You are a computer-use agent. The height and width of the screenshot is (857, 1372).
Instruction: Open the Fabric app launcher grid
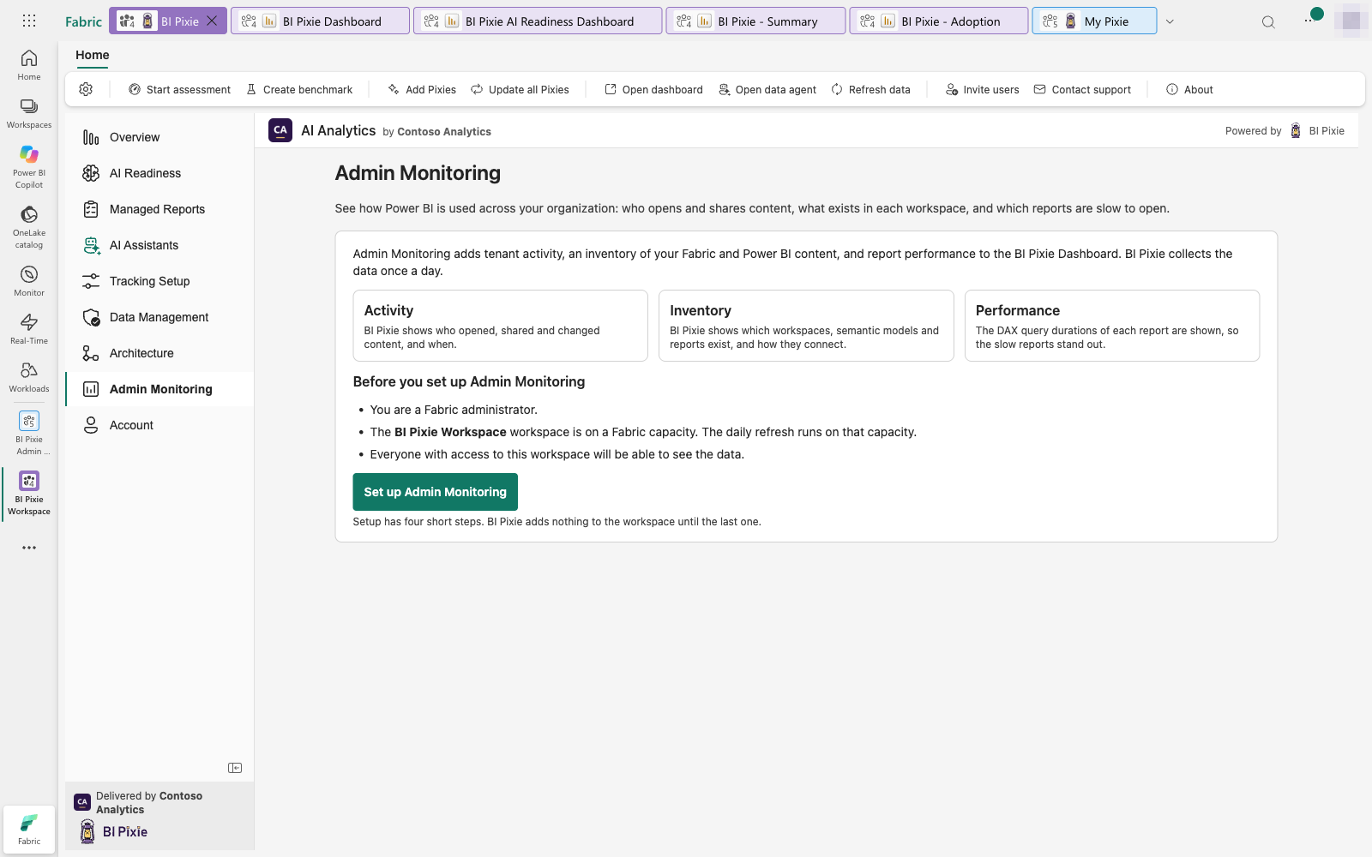29,21
